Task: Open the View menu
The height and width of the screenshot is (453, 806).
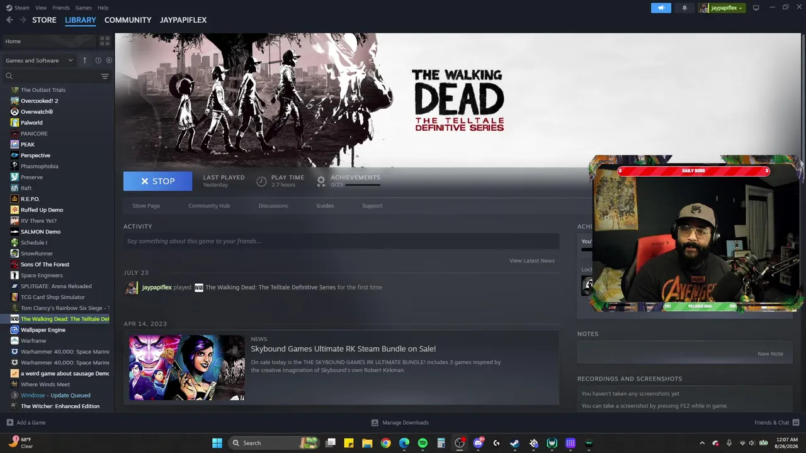Action: point(41,8)
